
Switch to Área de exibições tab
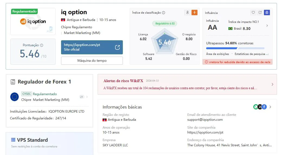(x=217, y=54)
